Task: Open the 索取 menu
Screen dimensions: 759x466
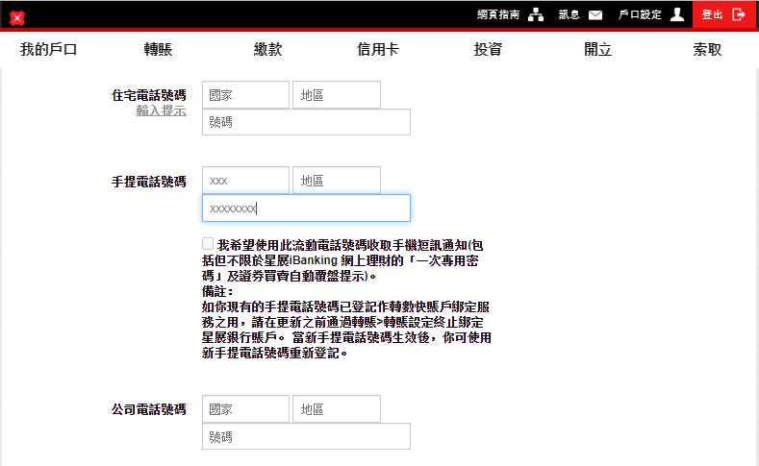Action: tap(707, 50)
